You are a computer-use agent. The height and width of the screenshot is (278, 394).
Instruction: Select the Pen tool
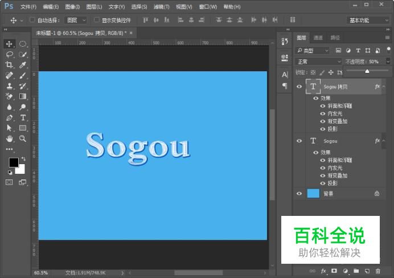pyautogui.click(x=9, y=117)
